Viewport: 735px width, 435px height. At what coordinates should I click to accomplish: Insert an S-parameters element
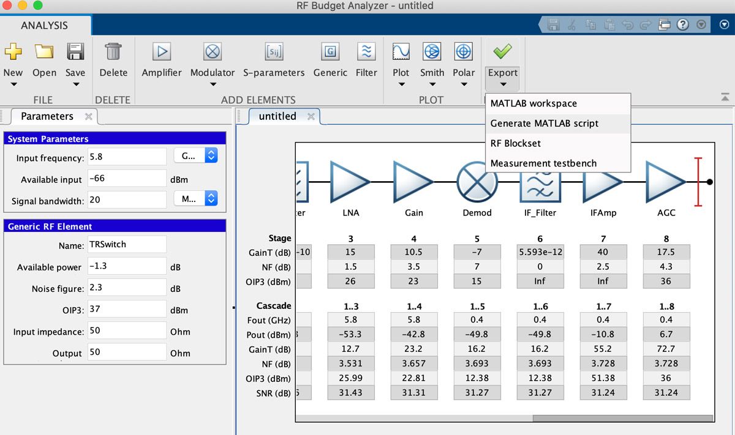tap(273, 53)
